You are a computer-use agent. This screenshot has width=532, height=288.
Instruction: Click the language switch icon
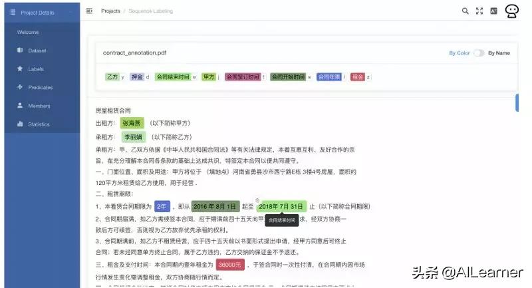coord(493,11)
